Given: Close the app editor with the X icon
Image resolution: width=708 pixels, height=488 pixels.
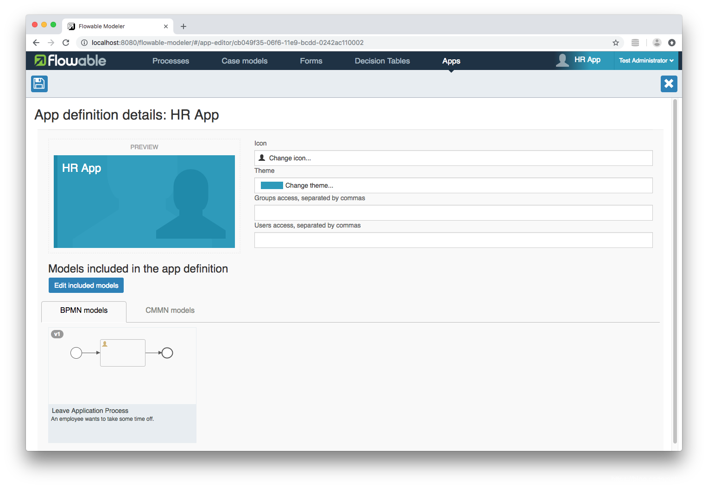Looking at the screenshot, I should tap(669, 84).
